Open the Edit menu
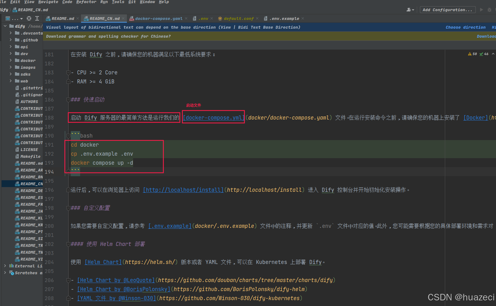This screenshot has height=306, width=496. [15, 2]
